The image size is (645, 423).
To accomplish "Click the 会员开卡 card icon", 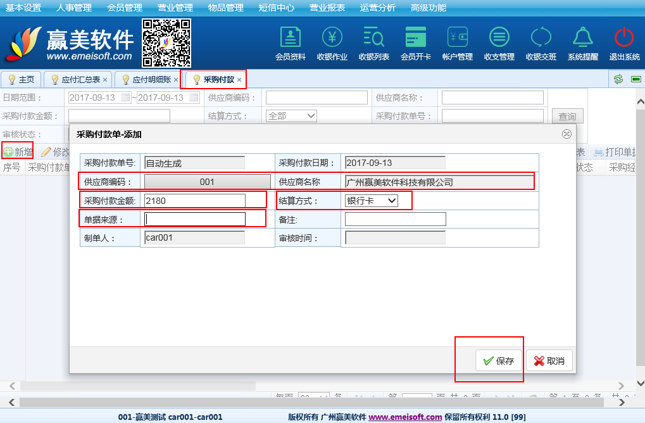I will 416,38.
